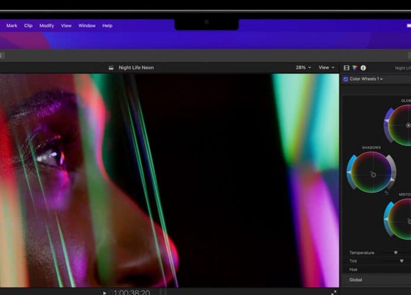Click the Midtones color wheel puck
The height and width of the screenshot is (295, 411).
(x=409, y=221)
